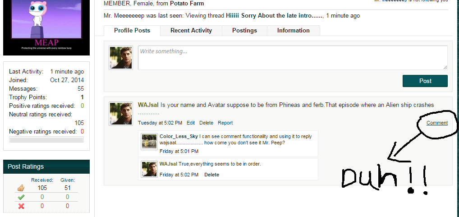The height and width of the screenshot is (217, 459).
Task: Click the Comment link
Action: (x=437, y=123)
